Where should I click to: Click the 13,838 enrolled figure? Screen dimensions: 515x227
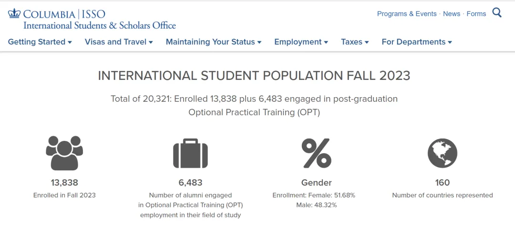[64, 182]
